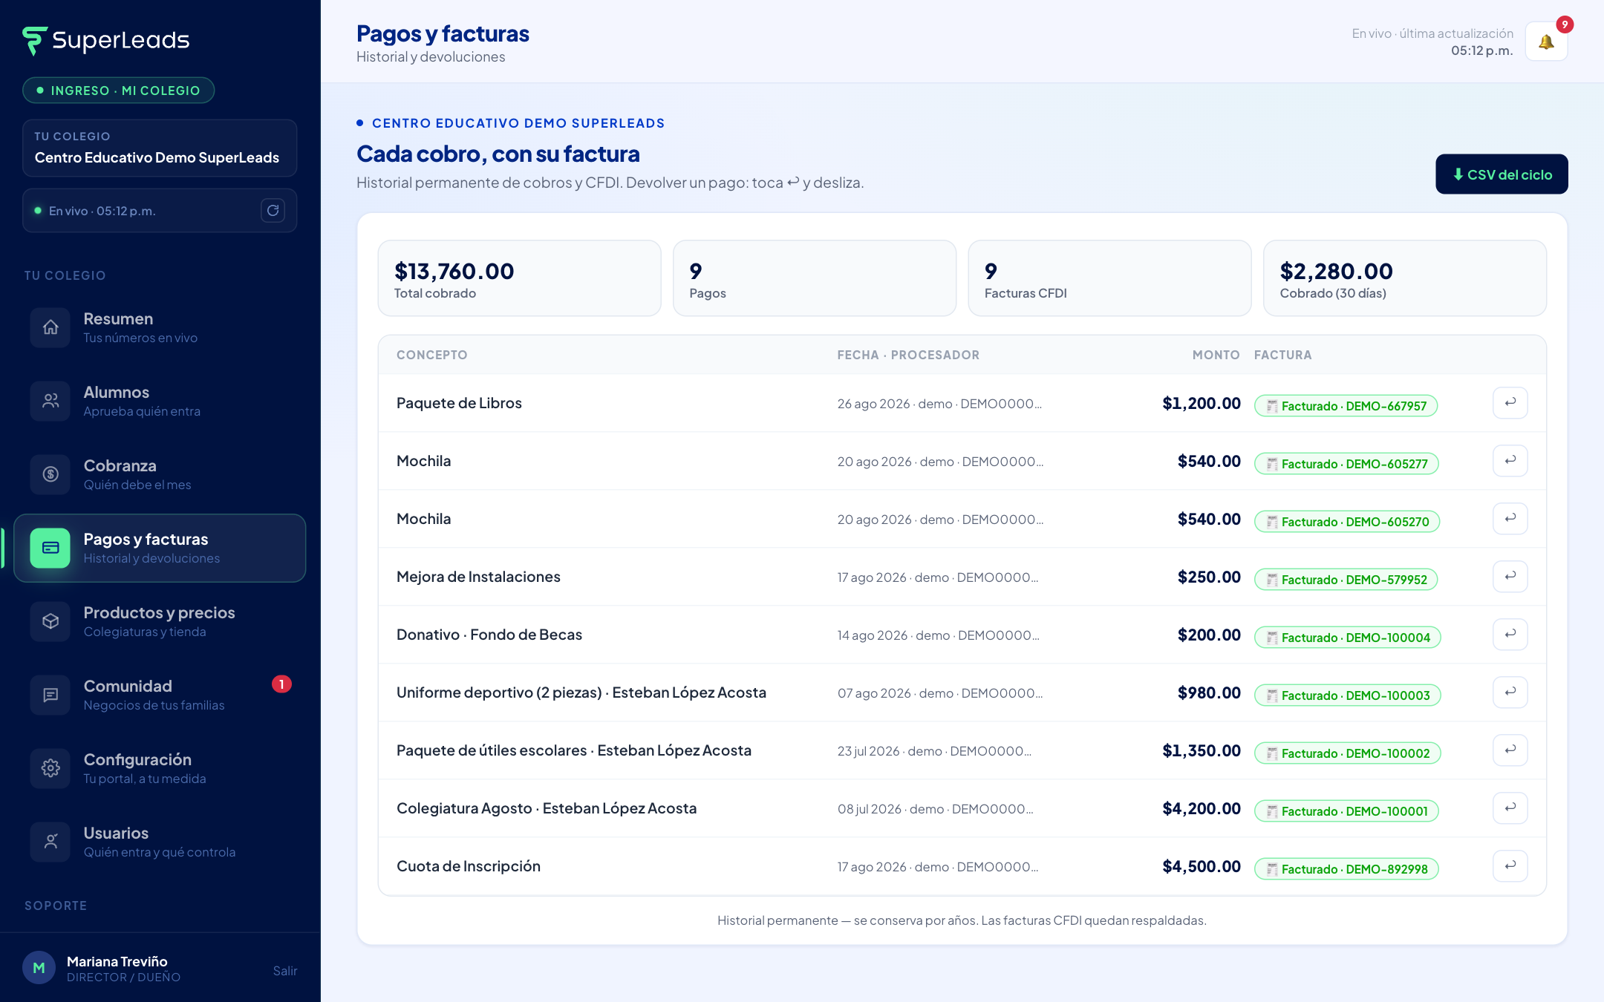
Task: Click Salir to log out
Action: tap(284, 971)
